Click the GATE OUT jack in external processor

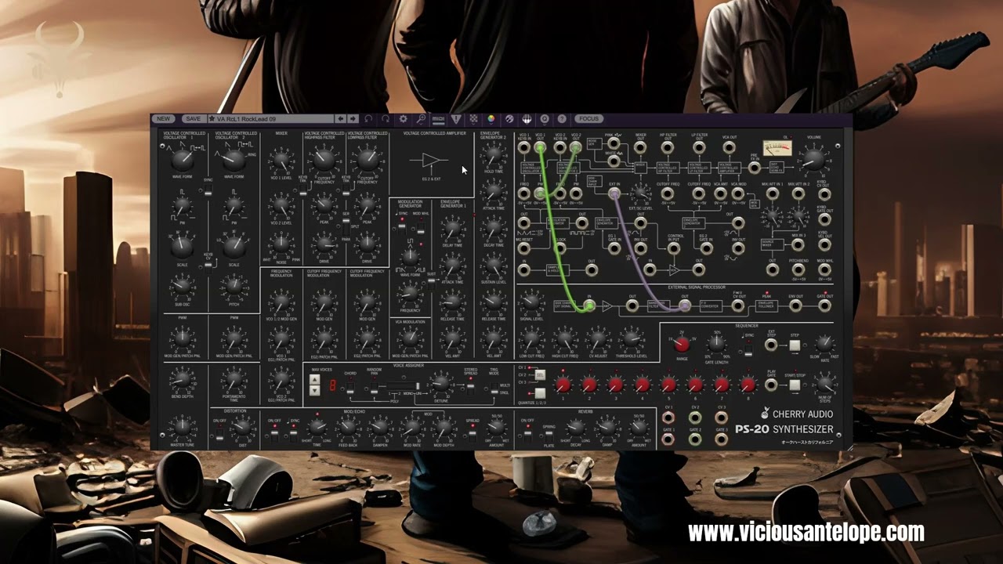coord(825,305)
